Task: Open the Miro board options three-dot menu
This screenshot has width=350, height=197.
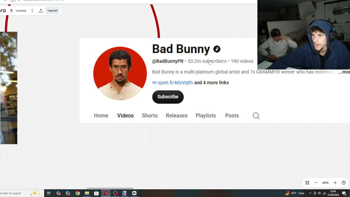Action: [32, 11]
